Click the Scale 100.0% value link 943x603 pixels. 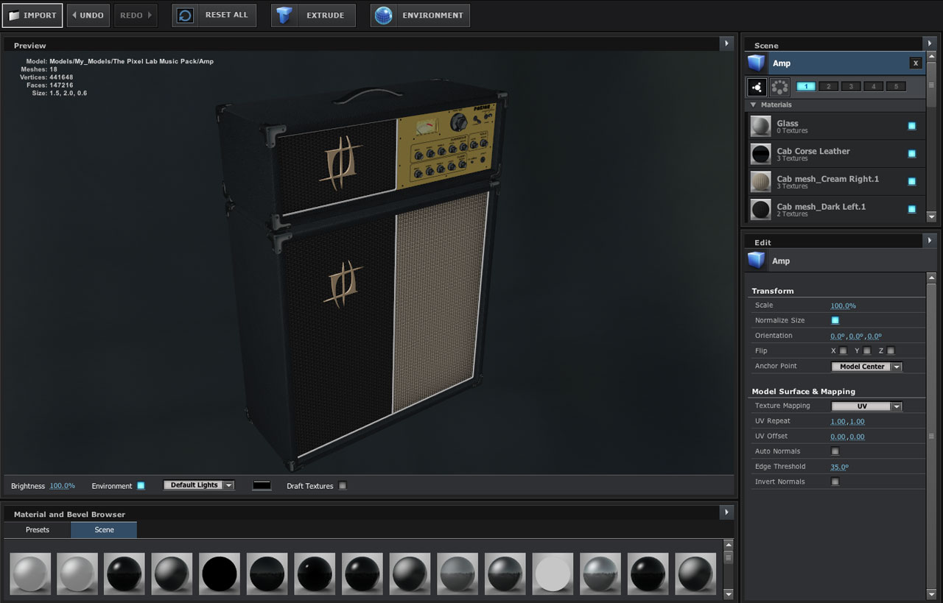843,305
